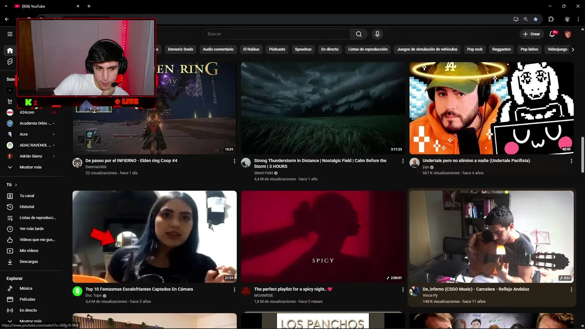
Task: Expand subscriptions with Mostrar más
Action: pyautogui.click(x=32, y=167)
